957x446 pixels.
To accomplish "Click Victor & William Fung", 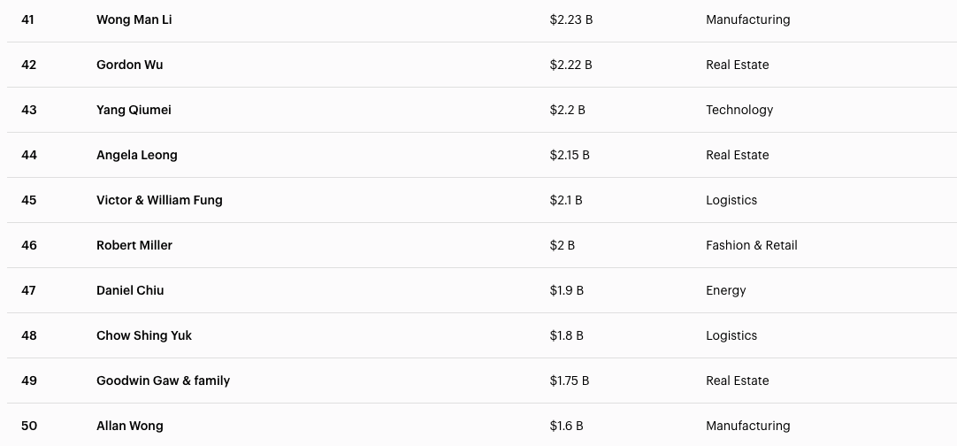I will [159, 200].
